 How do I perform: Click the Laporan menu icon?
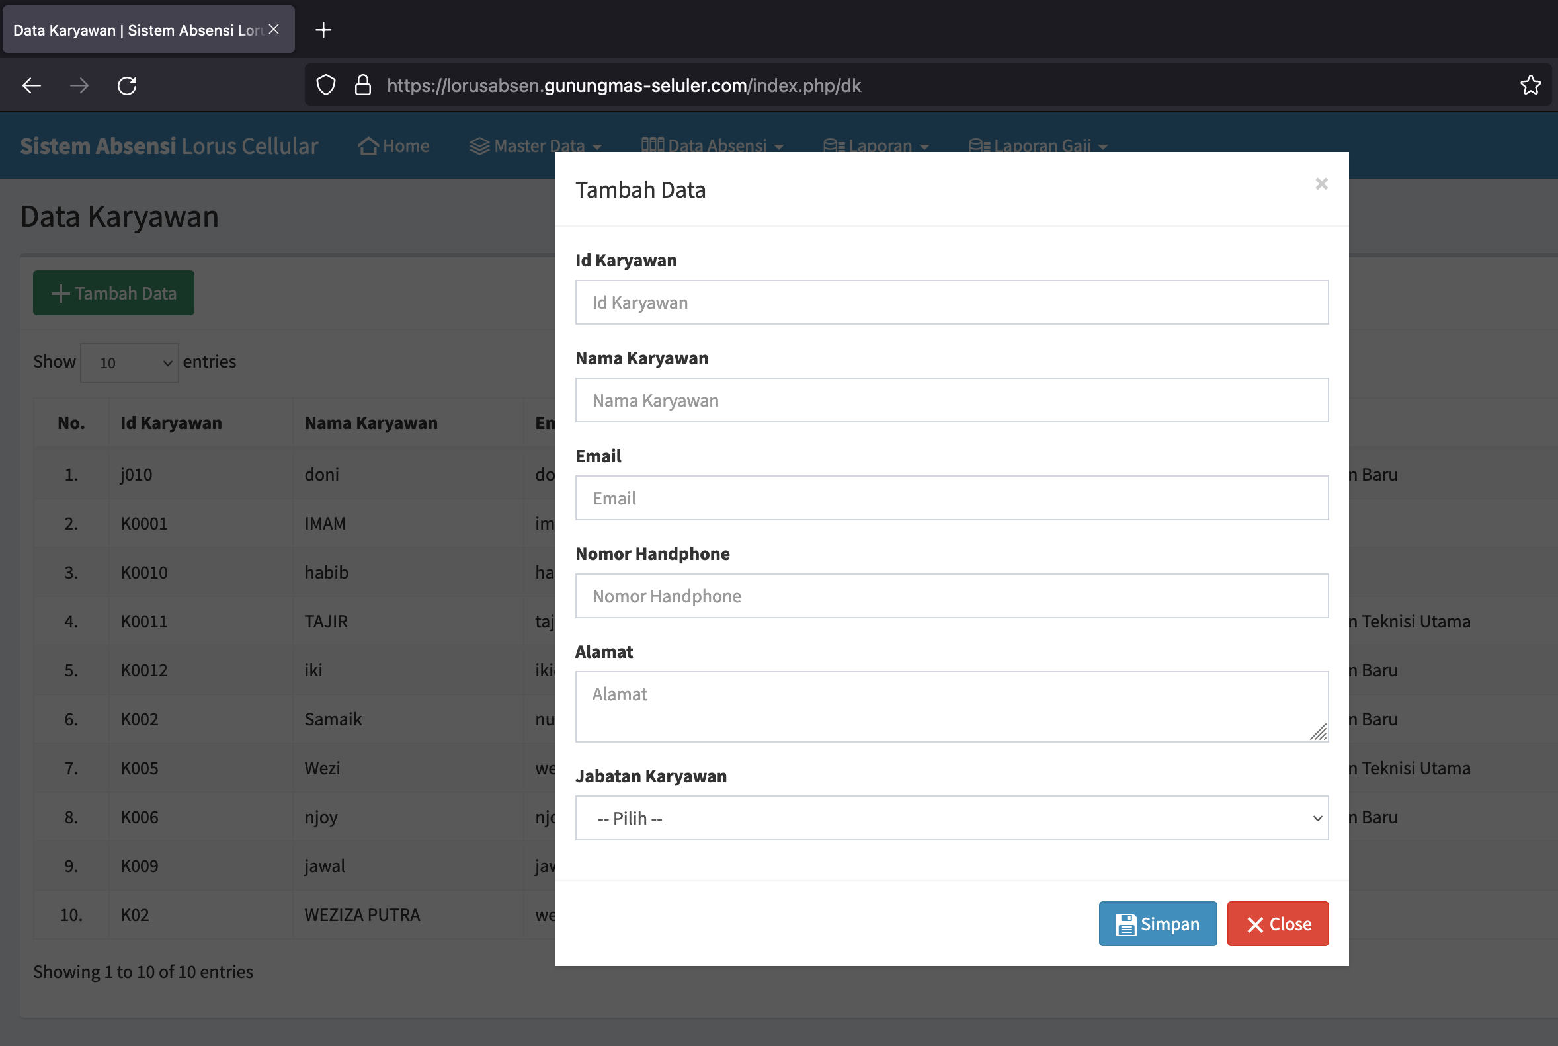tap(834, 145)
